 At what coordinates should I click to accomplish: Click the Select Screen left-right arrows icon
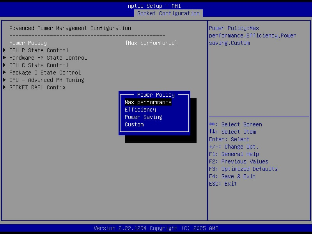213,124
